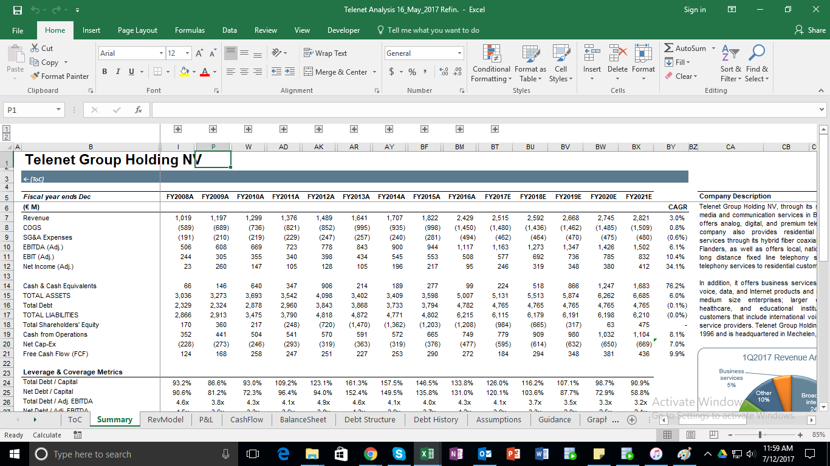
Task: Toggle Wrap Text
Action: (x=326, y=53)
